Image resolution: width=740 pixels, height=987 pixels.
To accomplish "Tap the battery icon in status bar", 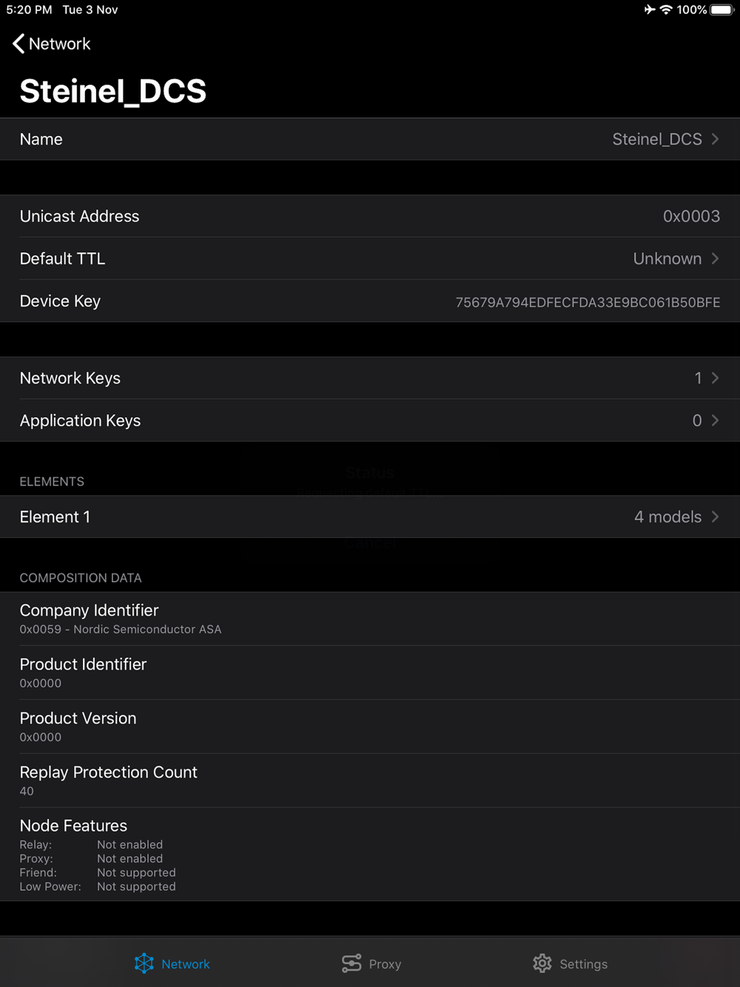I will [x=722, y=10].
